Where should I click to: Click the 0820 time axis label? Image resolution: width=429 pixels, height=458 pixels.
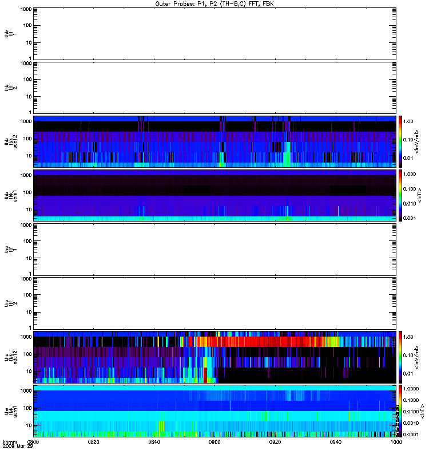click(x=93, y=442)
